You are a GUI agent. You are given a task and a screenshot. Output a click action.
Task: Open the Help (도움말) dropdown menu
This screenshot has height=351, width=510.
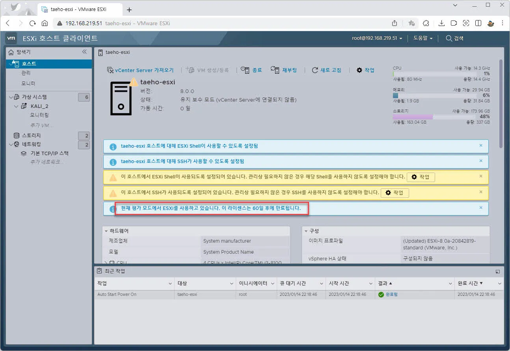(423, 38)
